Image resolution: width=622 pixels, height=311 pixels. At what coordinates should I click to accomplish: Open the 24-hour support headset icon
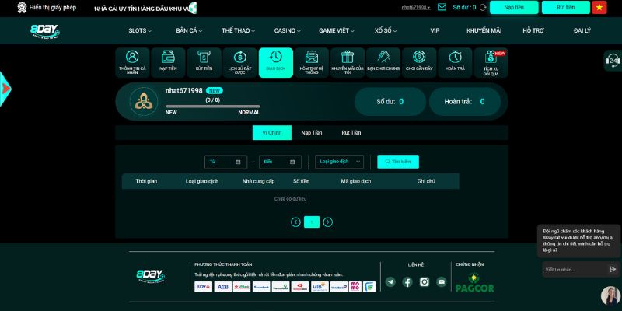pyautogui.click(x=613, y=61)
